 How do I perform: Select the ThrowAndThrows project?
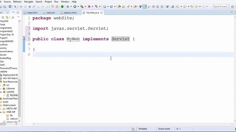point(8,68)
